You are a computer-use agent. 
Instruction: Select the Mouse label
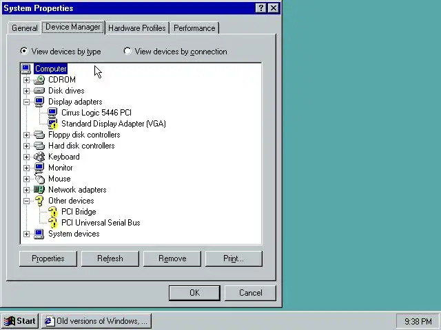tap(59, 179)
